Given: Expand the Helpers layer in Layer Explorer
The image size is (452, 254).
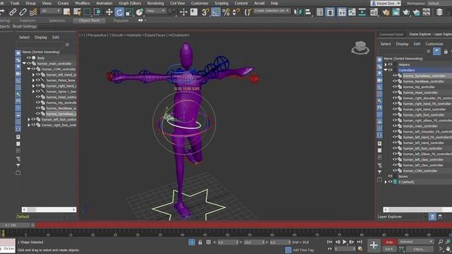Looking at the screenshot, I should (x=386, y=64).
